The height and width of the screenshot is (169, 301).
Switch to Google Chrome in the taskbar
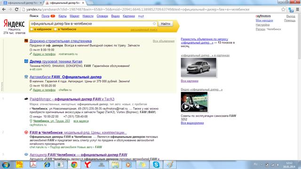coord(74,165)
